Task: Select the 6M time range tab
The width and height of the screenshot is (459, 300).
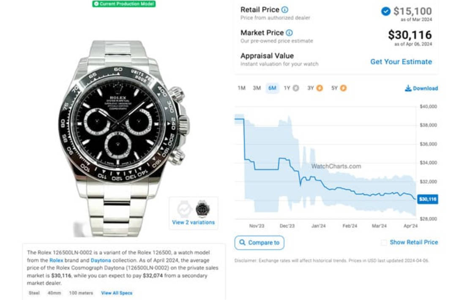Action: (x=272, y=88)
